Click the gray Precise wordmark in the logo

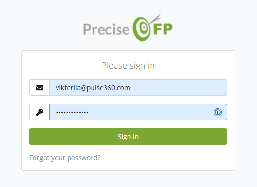[106, 29]
